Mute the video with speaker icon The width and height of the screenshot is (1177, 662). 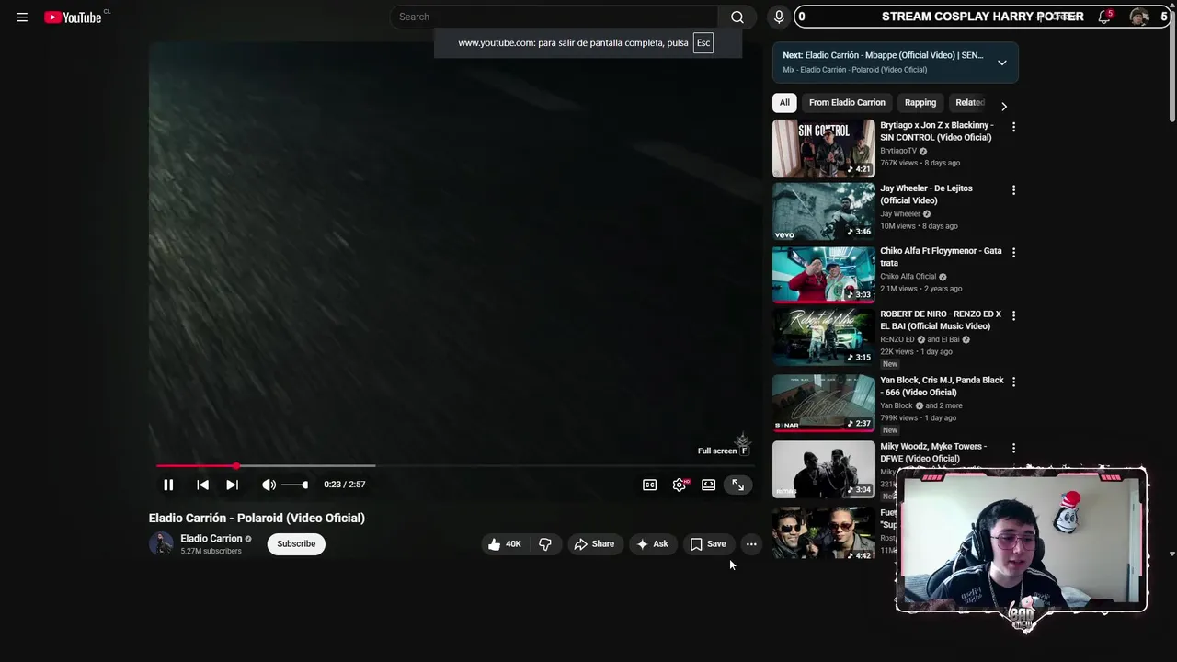pyautogui.click(x=269, y=485)
